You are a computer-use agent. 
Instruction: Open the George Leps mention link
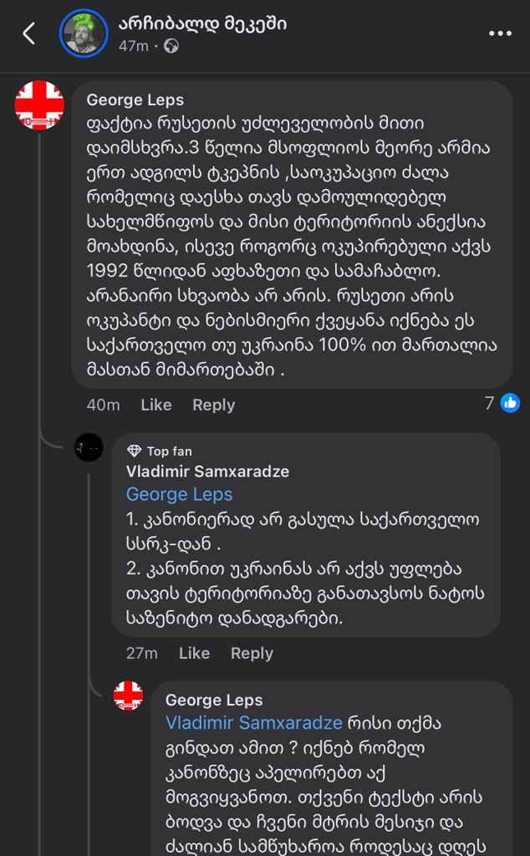(179, 494)
